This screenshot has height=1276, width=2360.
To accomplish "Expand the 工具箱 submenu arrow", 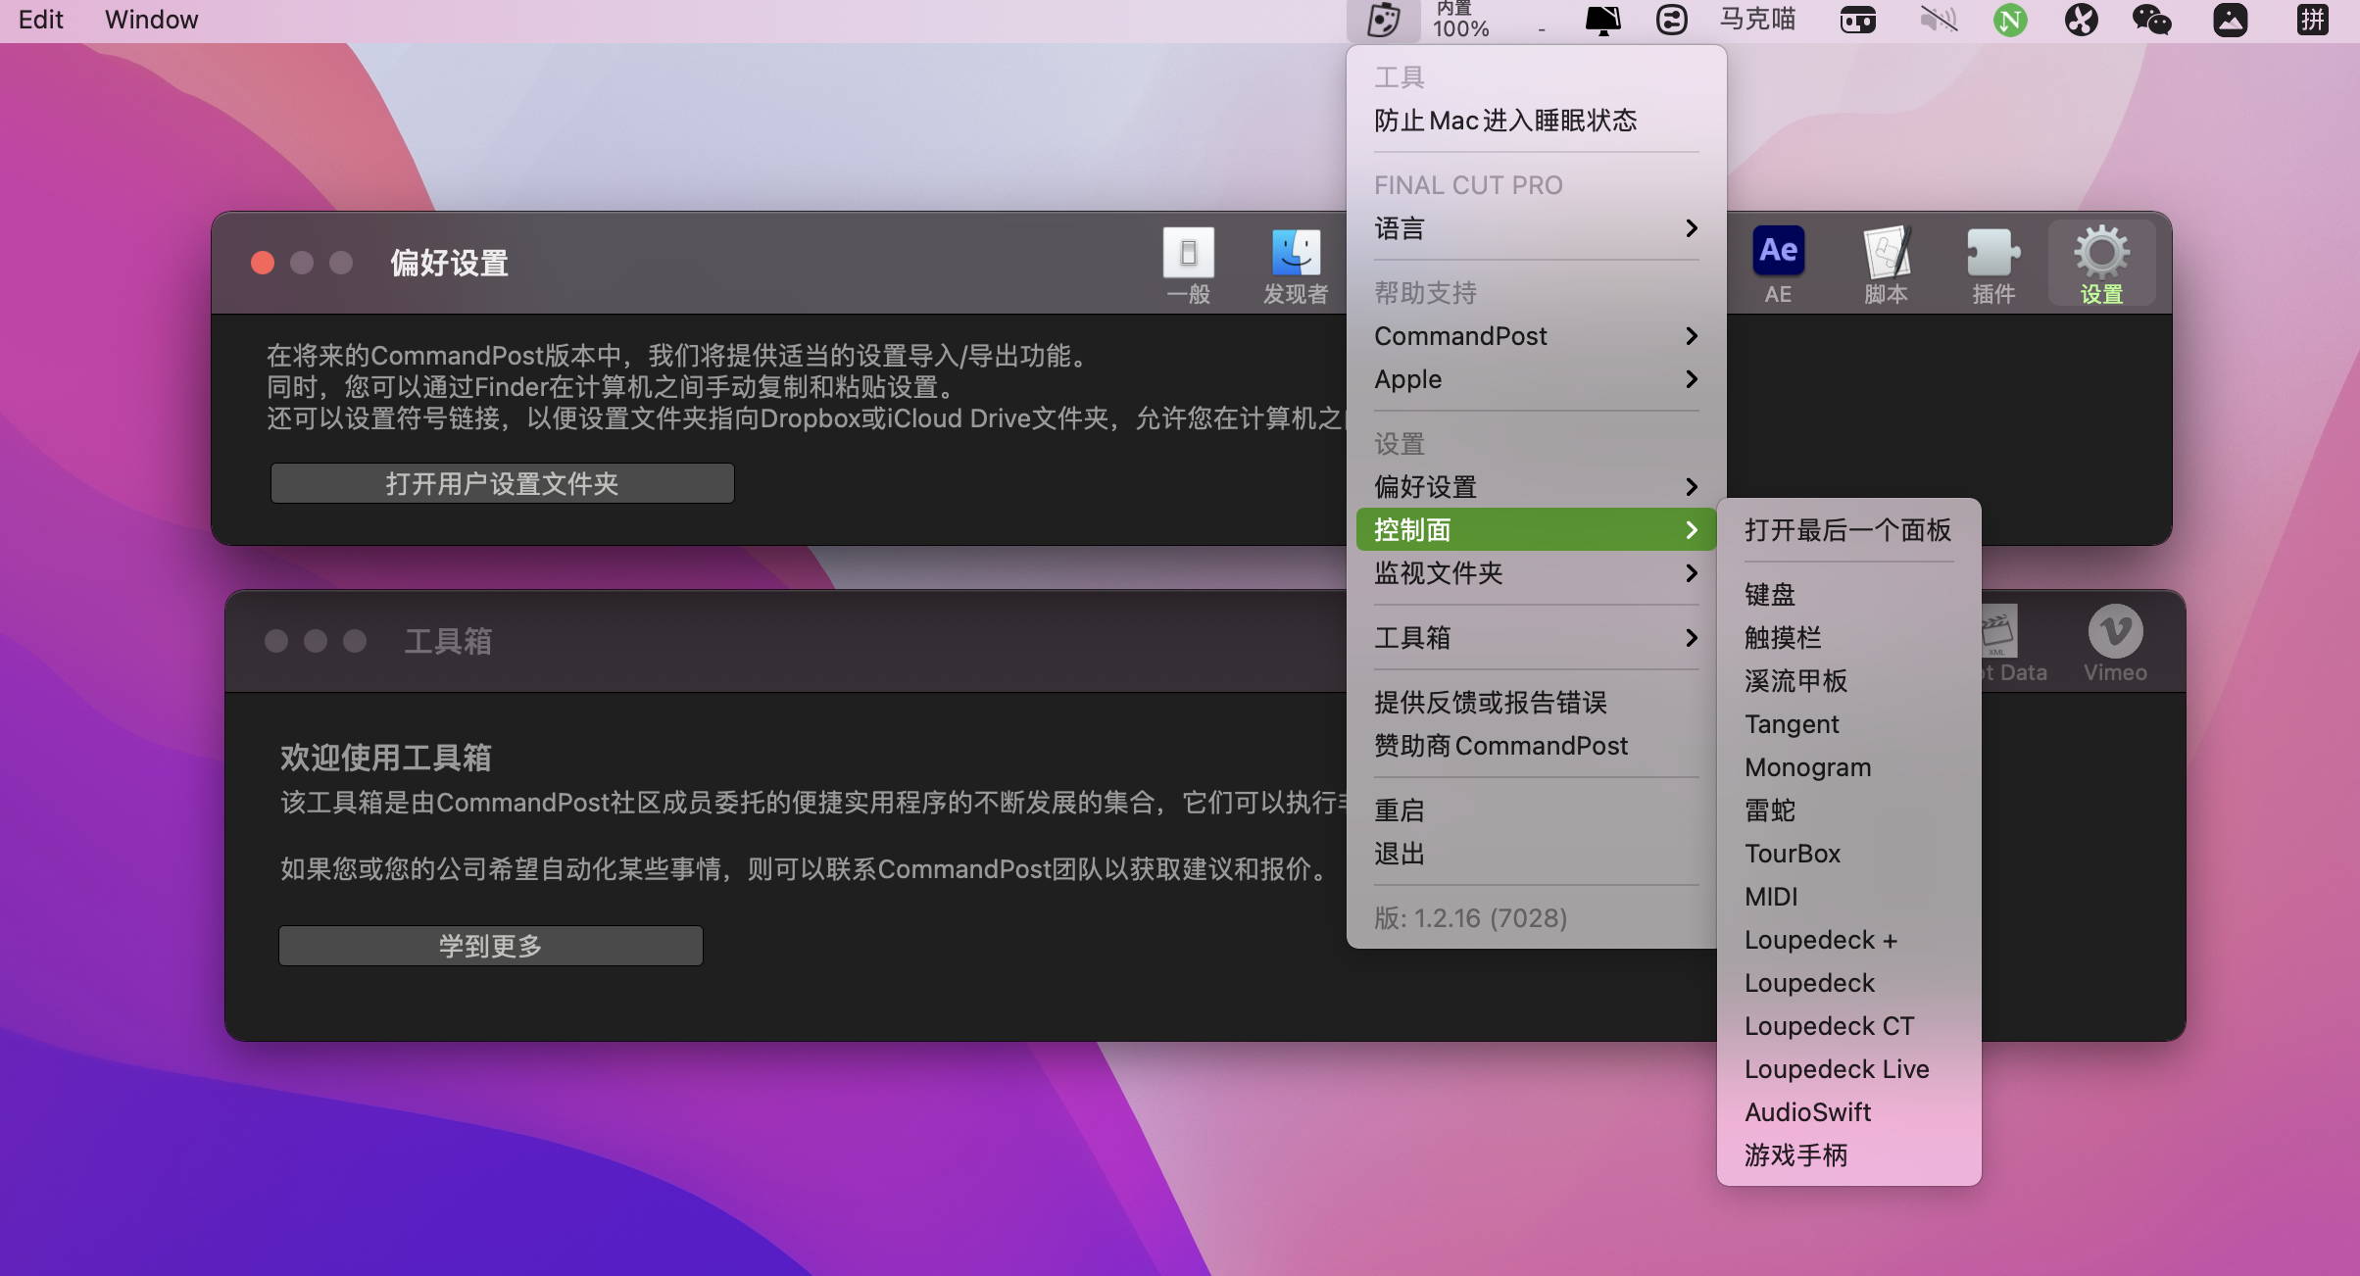I will 1691,637.
